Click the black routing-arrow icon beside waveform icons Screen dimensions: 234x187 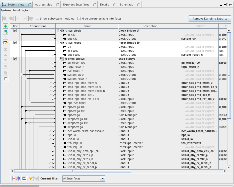pyautogui.click(x=24, y=178)
